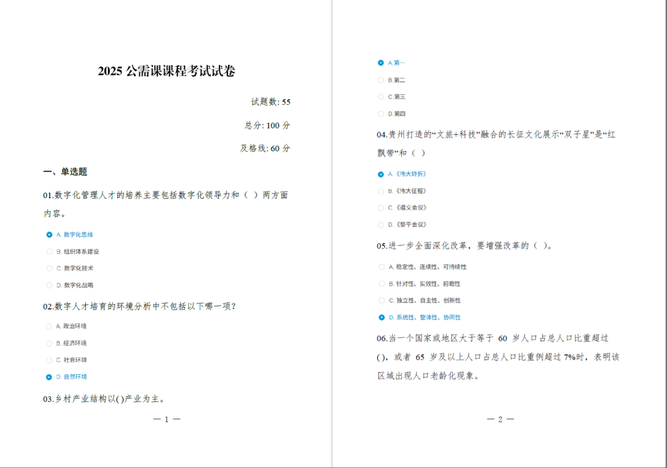The width and height of the screenshot is (667, 468).
Task: Select option D 第四 radio button
Action: [380, 113]
